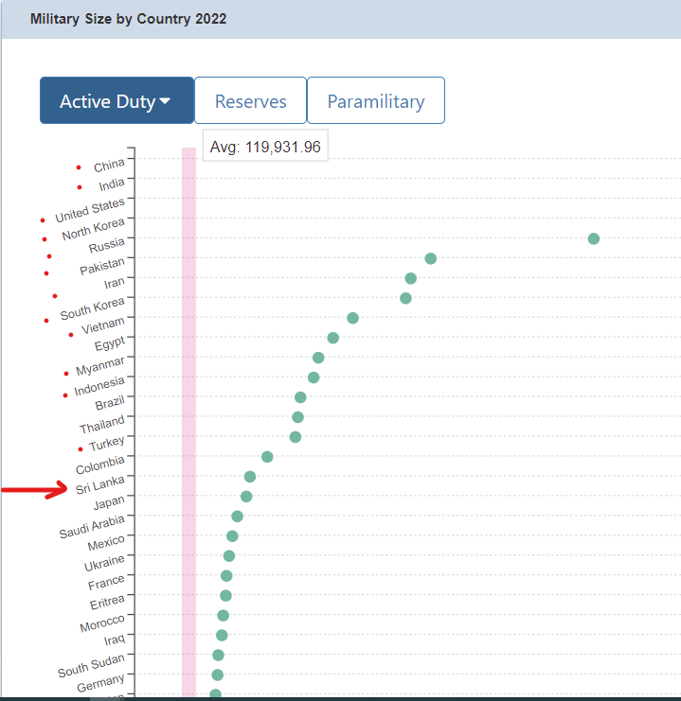Click the Pakistan data point dot

pyautogui.click(x=430, y=258)
